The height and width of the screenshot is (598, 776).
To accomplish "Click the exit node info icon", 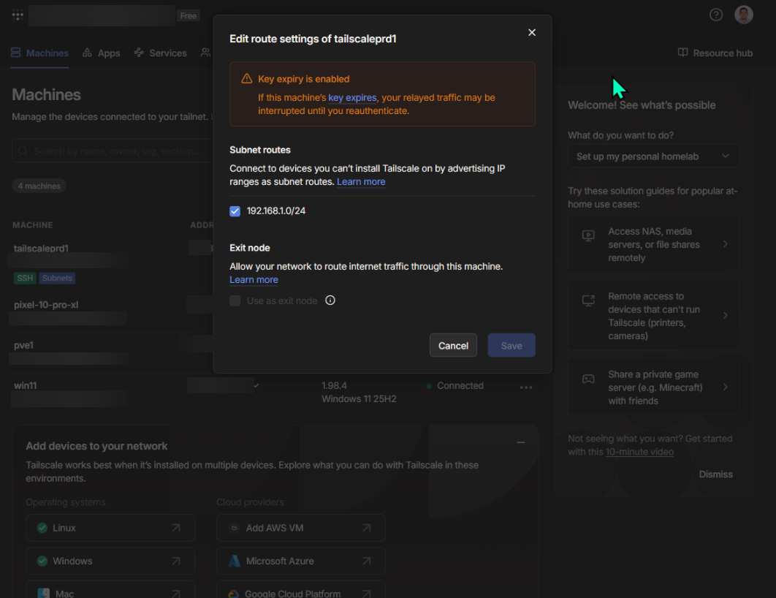I will pos(330,300).
